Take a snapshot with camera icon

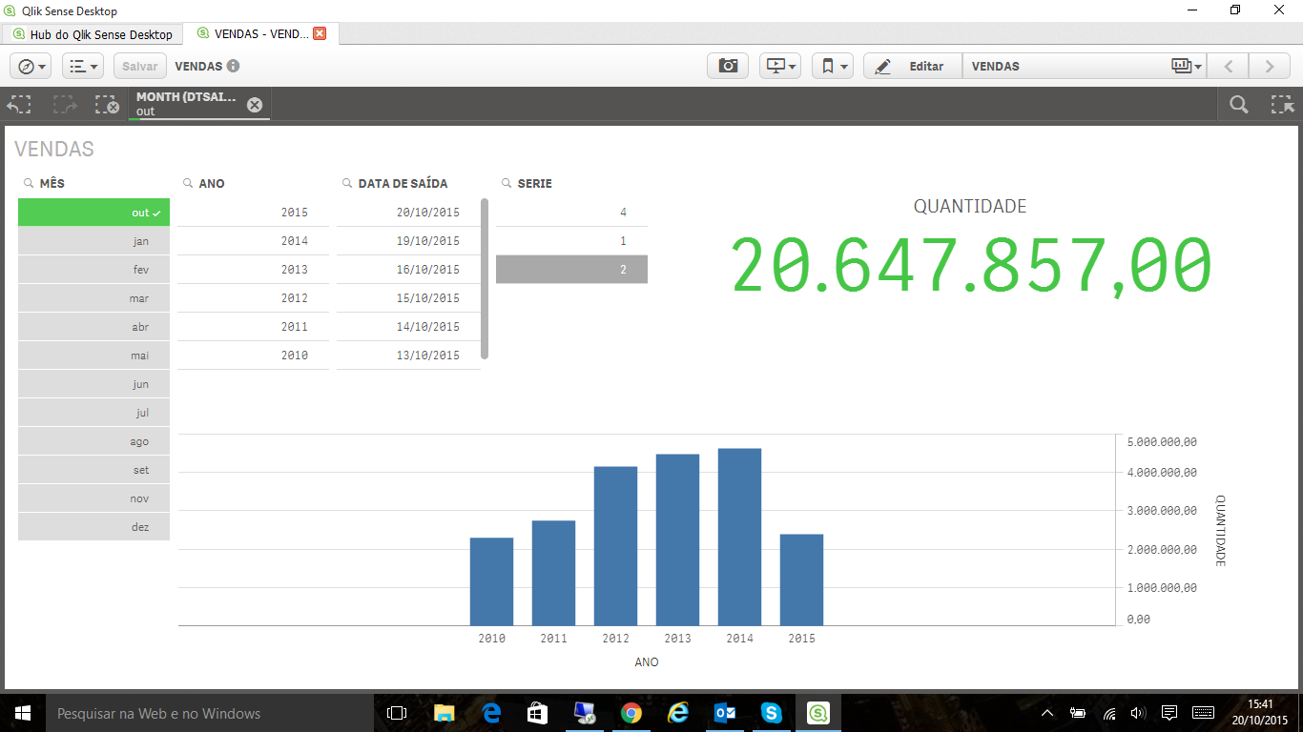coord(728,66)
